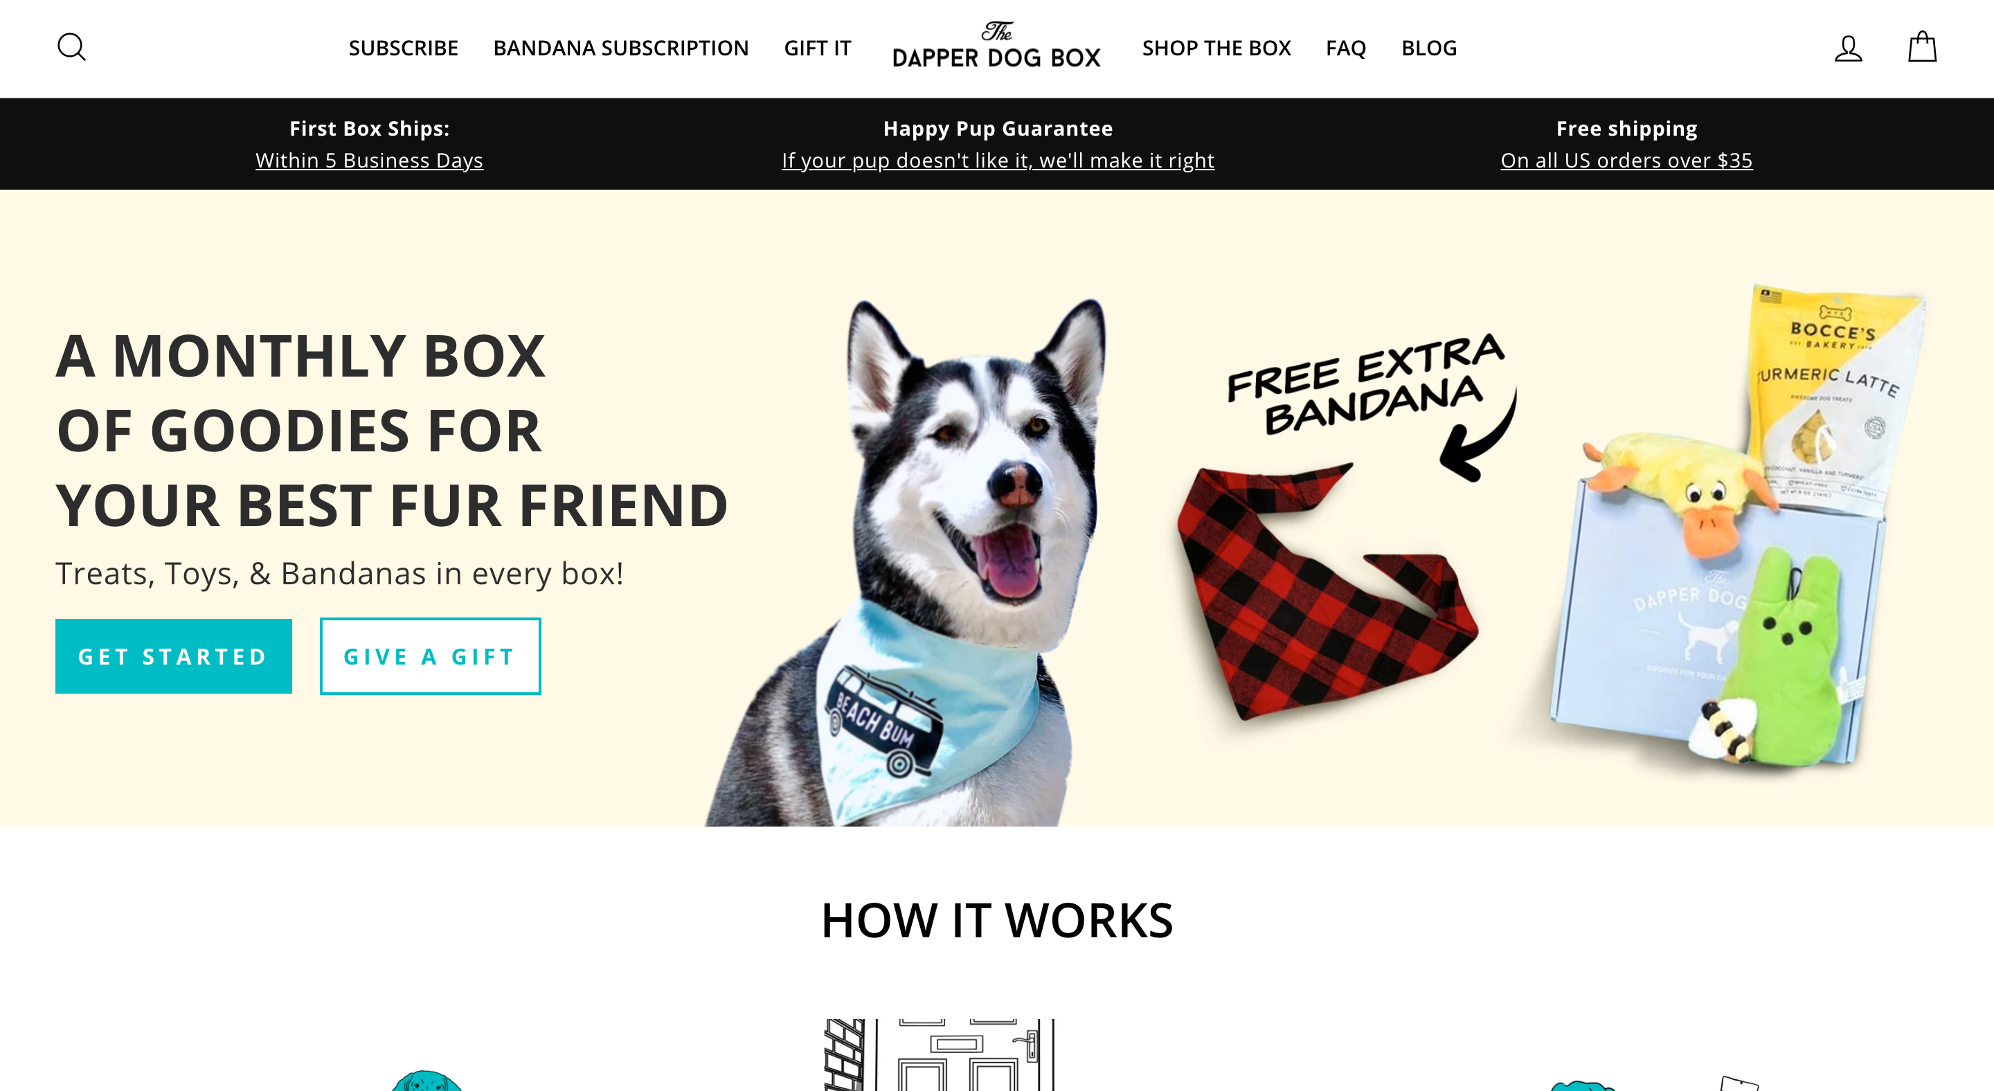Open the shopping bag cart icon
This screenshot has height=1091, width=1994.
coord(1922,46)
